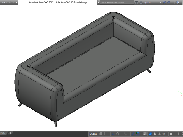Open object snap options dropdown arrow
Screen dimensions: 183x137
click(x=141, y=134)
